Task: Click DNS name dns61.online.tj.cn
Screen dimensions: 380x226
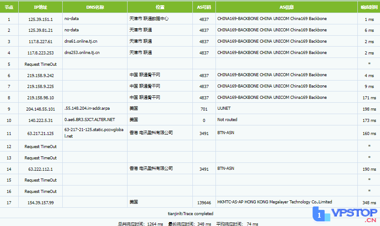Action: click(81, 41)
